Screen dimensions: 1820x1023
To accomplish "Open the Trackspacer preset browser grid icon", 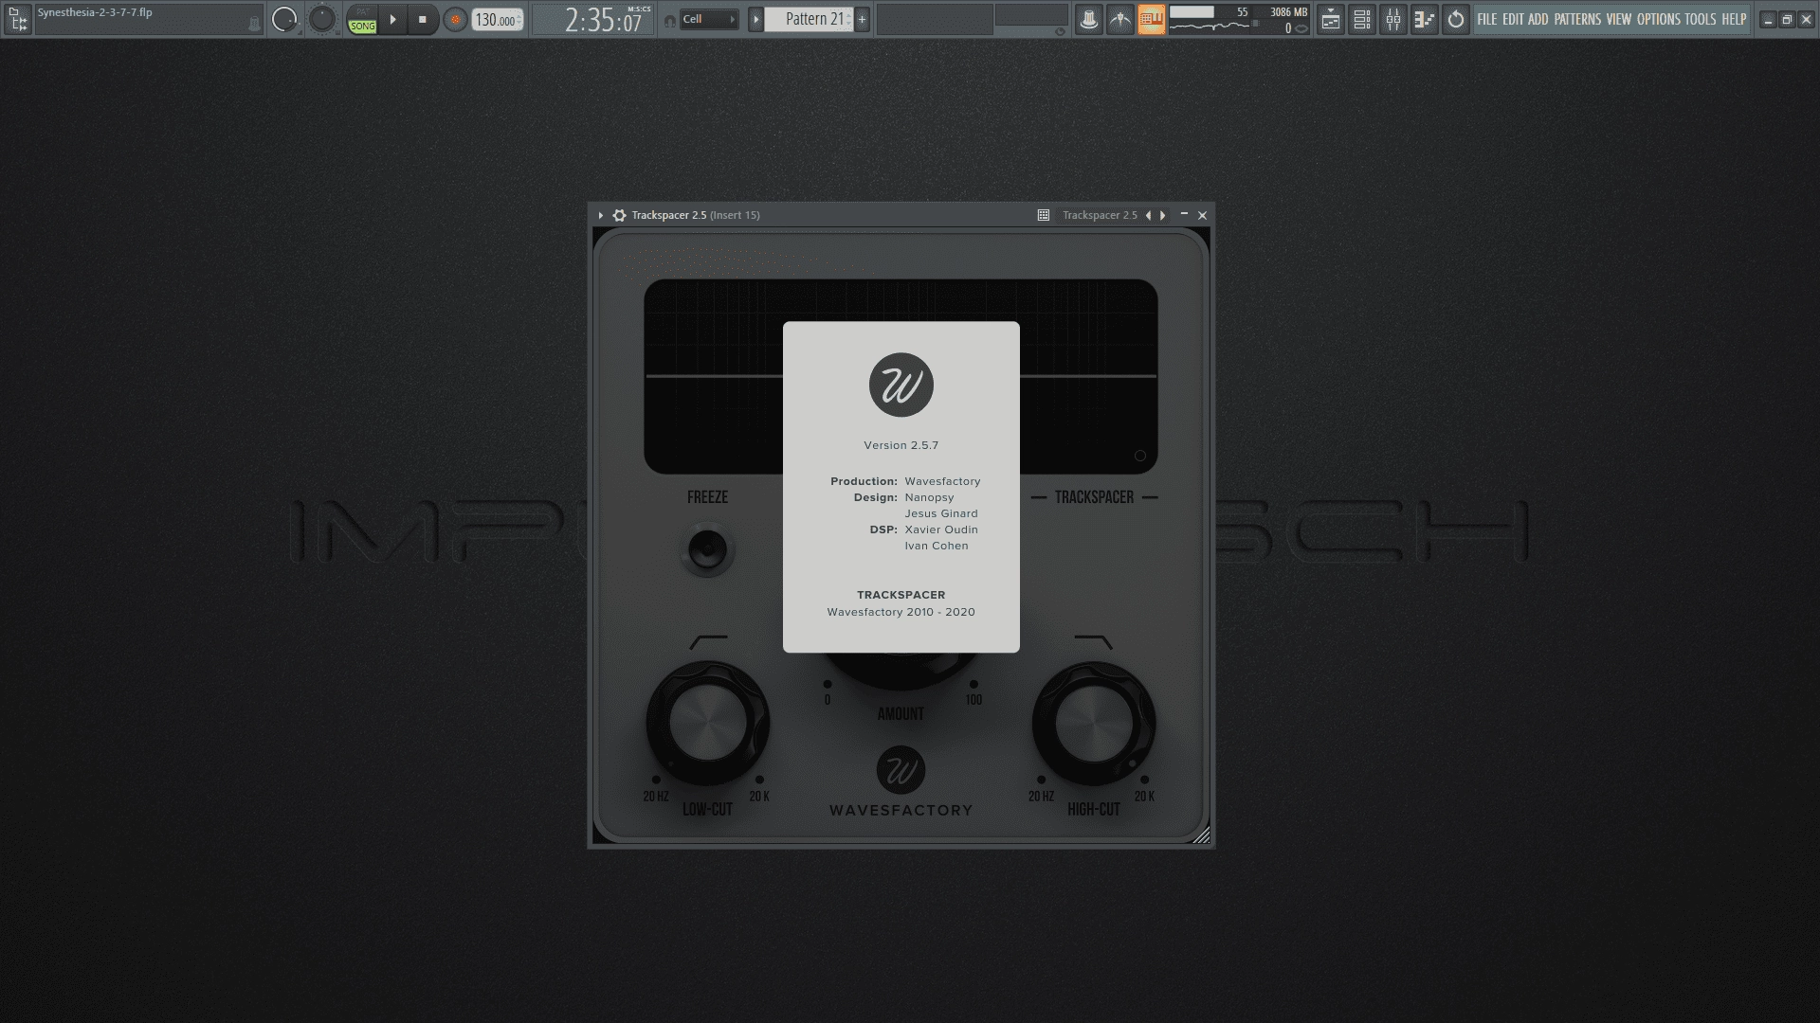I will click(1044, 215).
